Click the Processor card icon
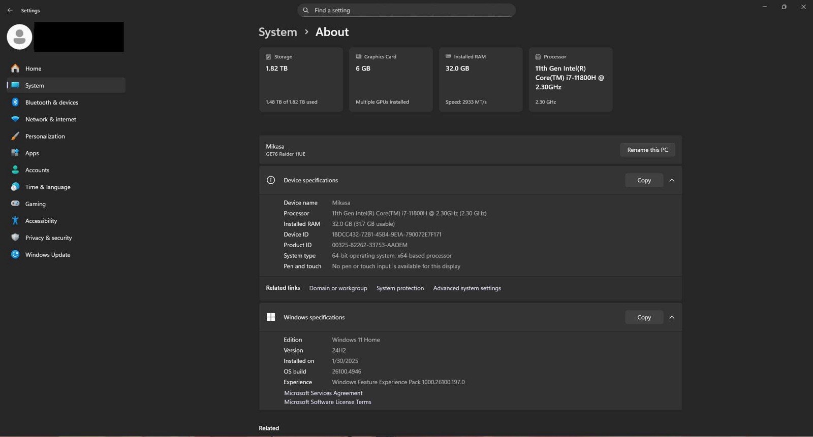This screenshot has height=437, width=813. pyautogui.click(x=538, y=57)
